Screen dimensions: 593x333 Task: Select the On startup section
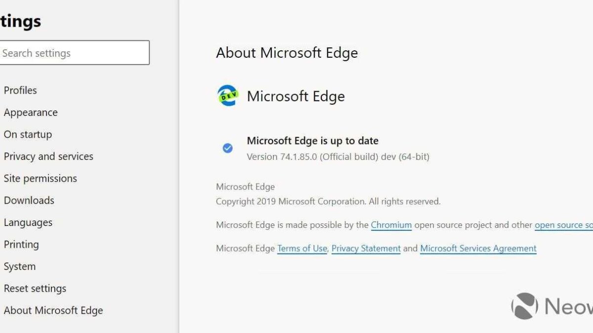coord(28,134)
